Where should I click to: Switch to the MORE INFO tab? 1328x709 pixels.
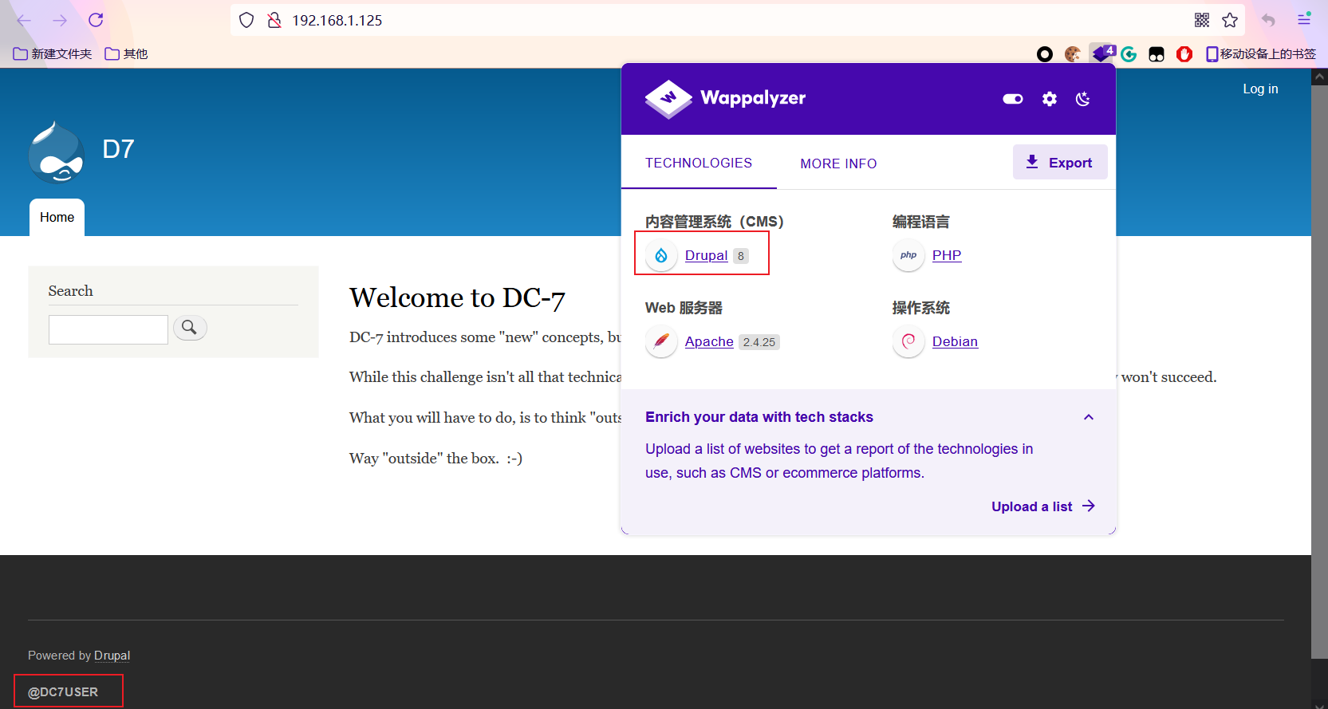point(838,163)
